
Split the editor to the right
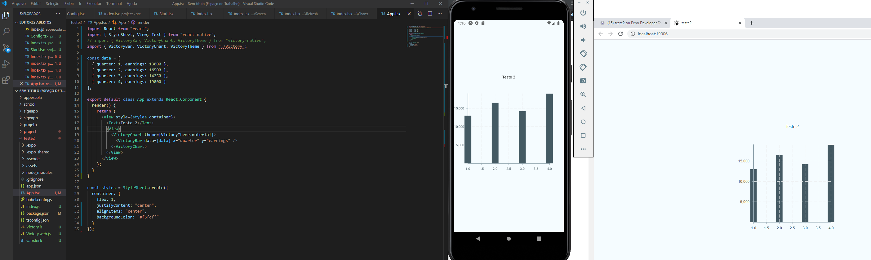click(430, 14)
